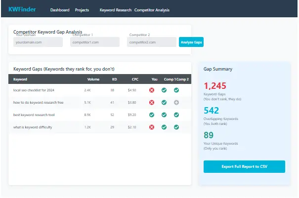
Task: Click Comp 1 check for local seo checklist
Action: [x=164, y=90]
